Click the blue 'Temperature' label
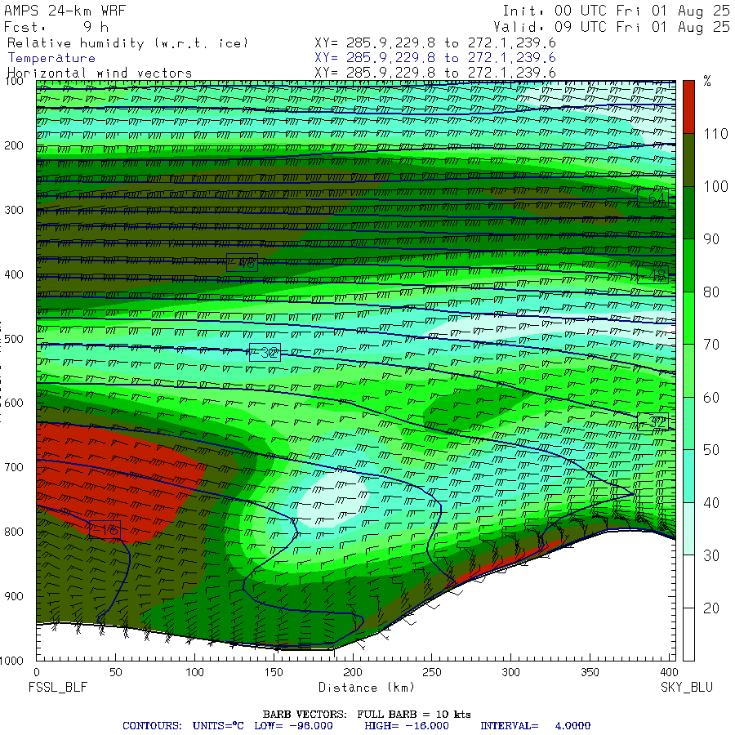Image resolution: width=735 pixels, height=735 pixels. pos(51,58)
